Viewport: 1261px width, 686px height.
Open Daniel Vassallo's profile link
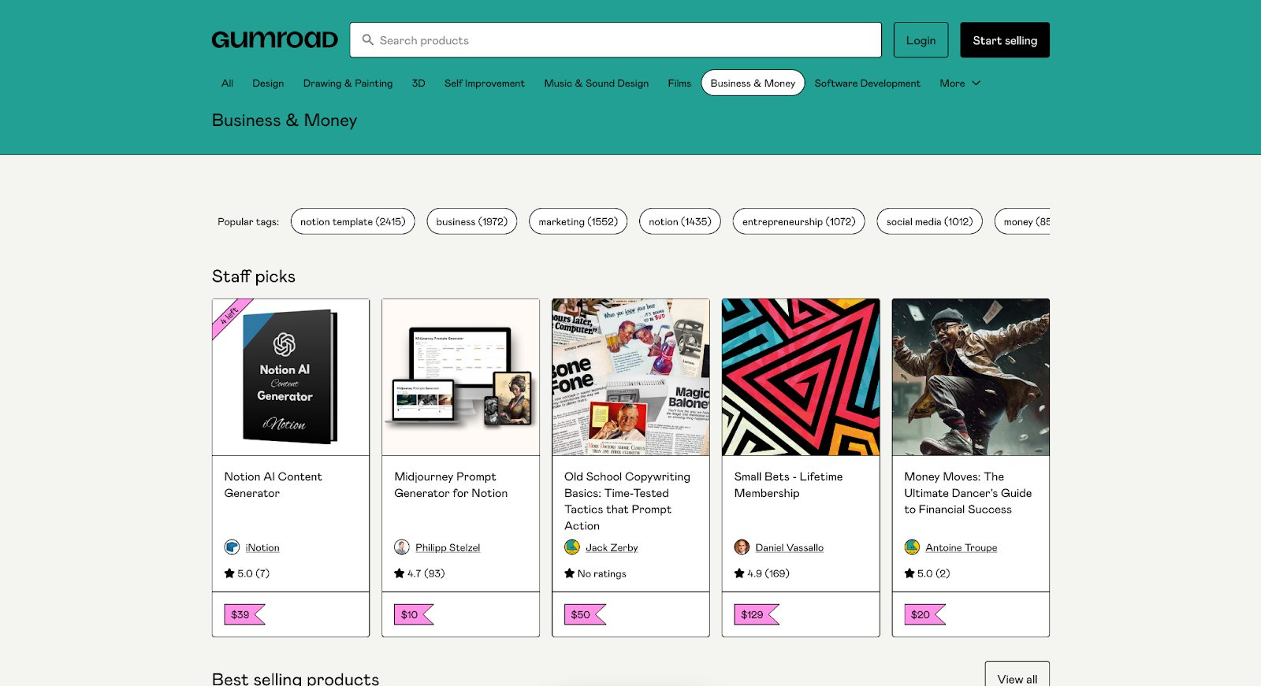pyautogui.click(x=789, y=547)
